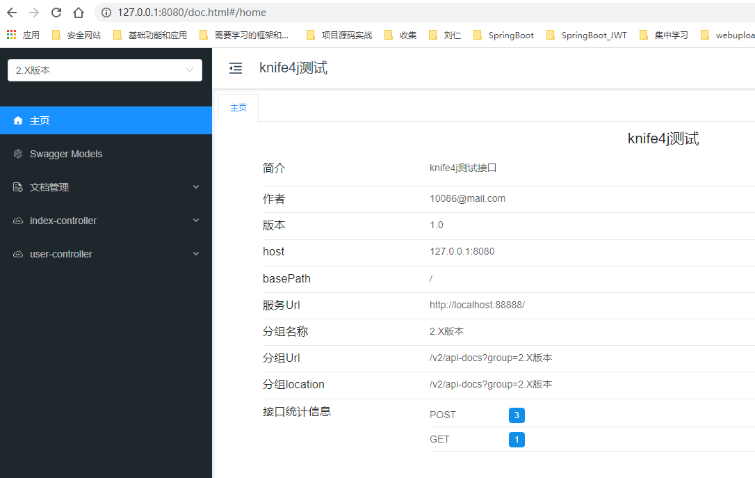Open the 刘仁 bookmark folder
This screenshot has width=755, height=478.
tap(445, 35)
